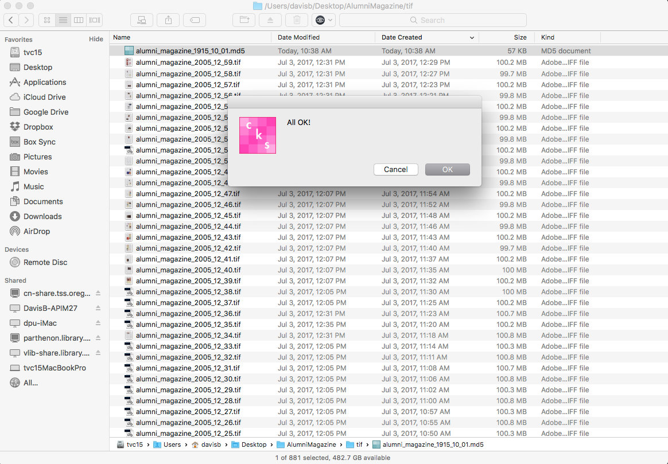
Task: Click the Trash toolbar icon
Action: coord(297,20)
